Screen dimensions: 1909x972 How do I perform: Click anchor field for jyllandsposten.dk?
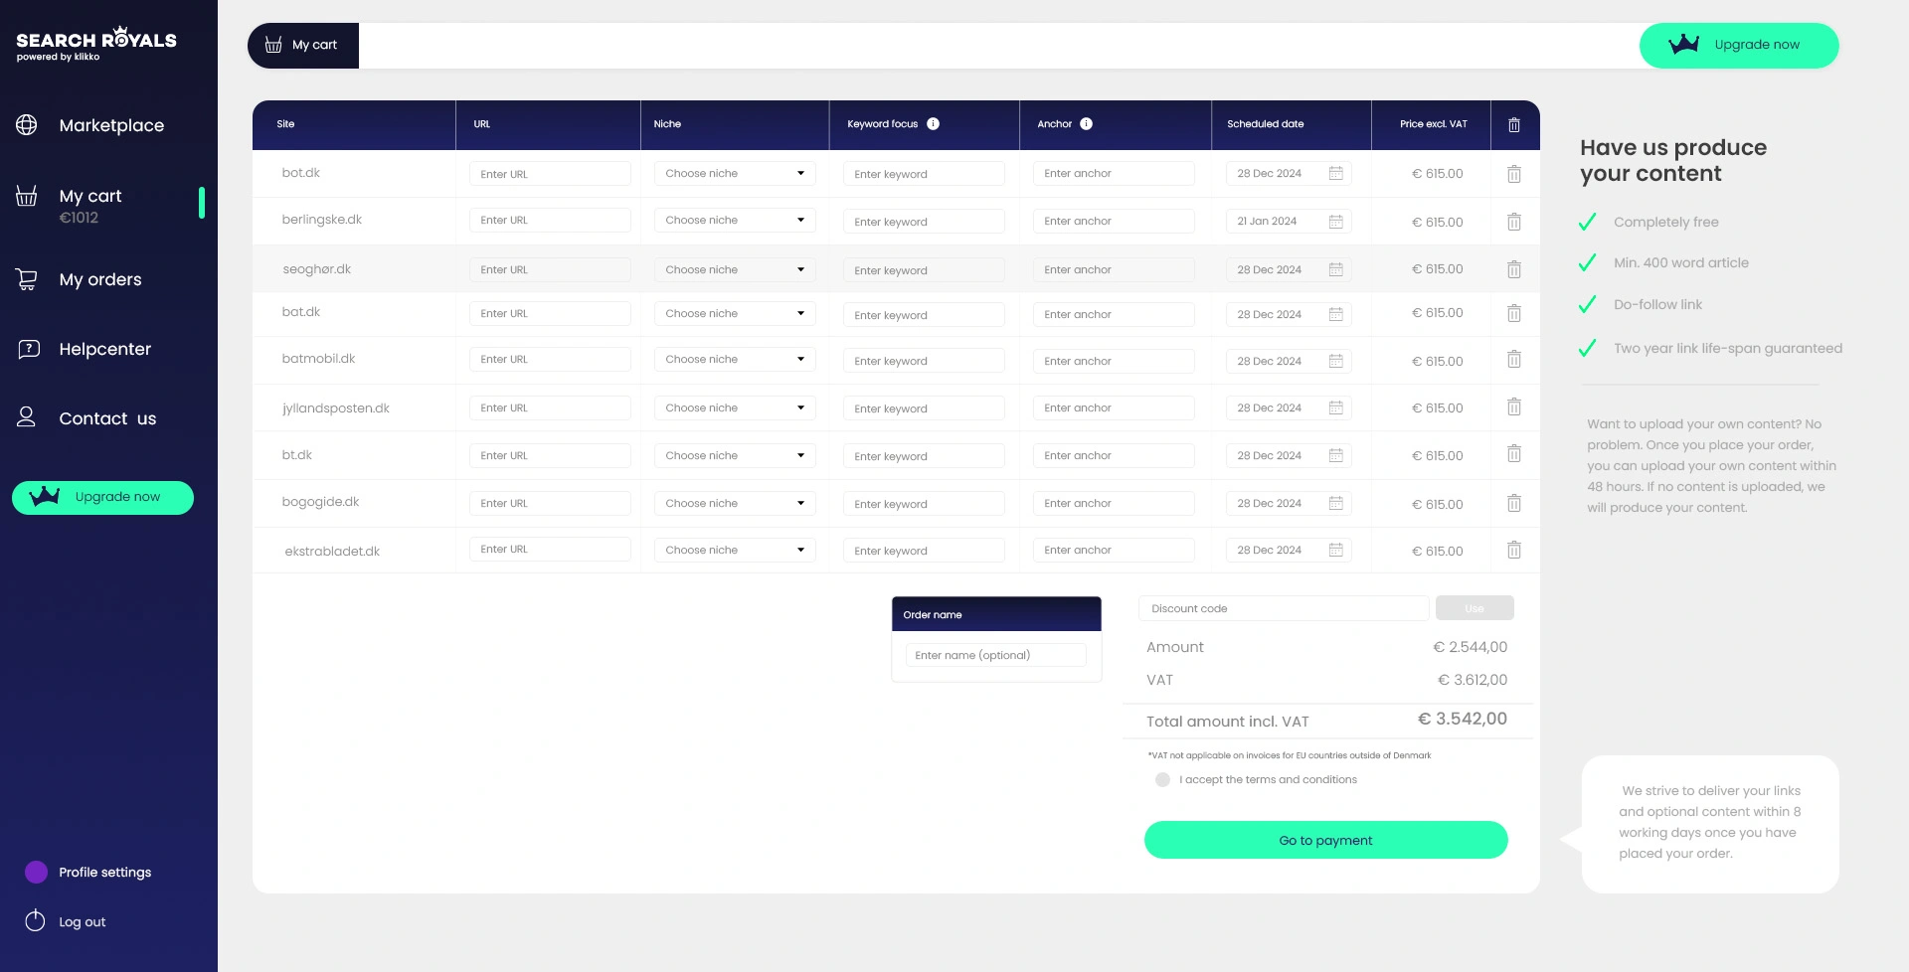1114,407
